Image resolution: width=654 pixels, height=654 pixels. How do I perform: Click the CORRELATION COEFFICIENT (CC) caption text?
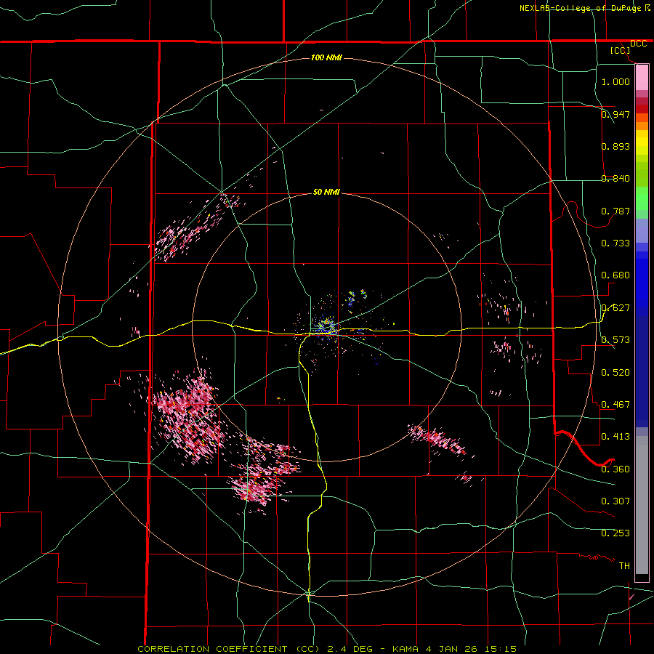[229, 649]
